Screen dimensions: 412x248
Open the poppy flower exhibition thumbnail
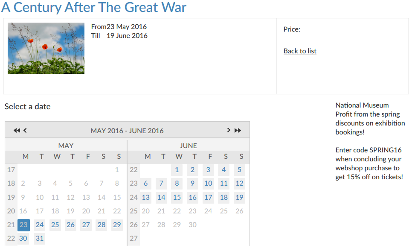tap(46, 48)
